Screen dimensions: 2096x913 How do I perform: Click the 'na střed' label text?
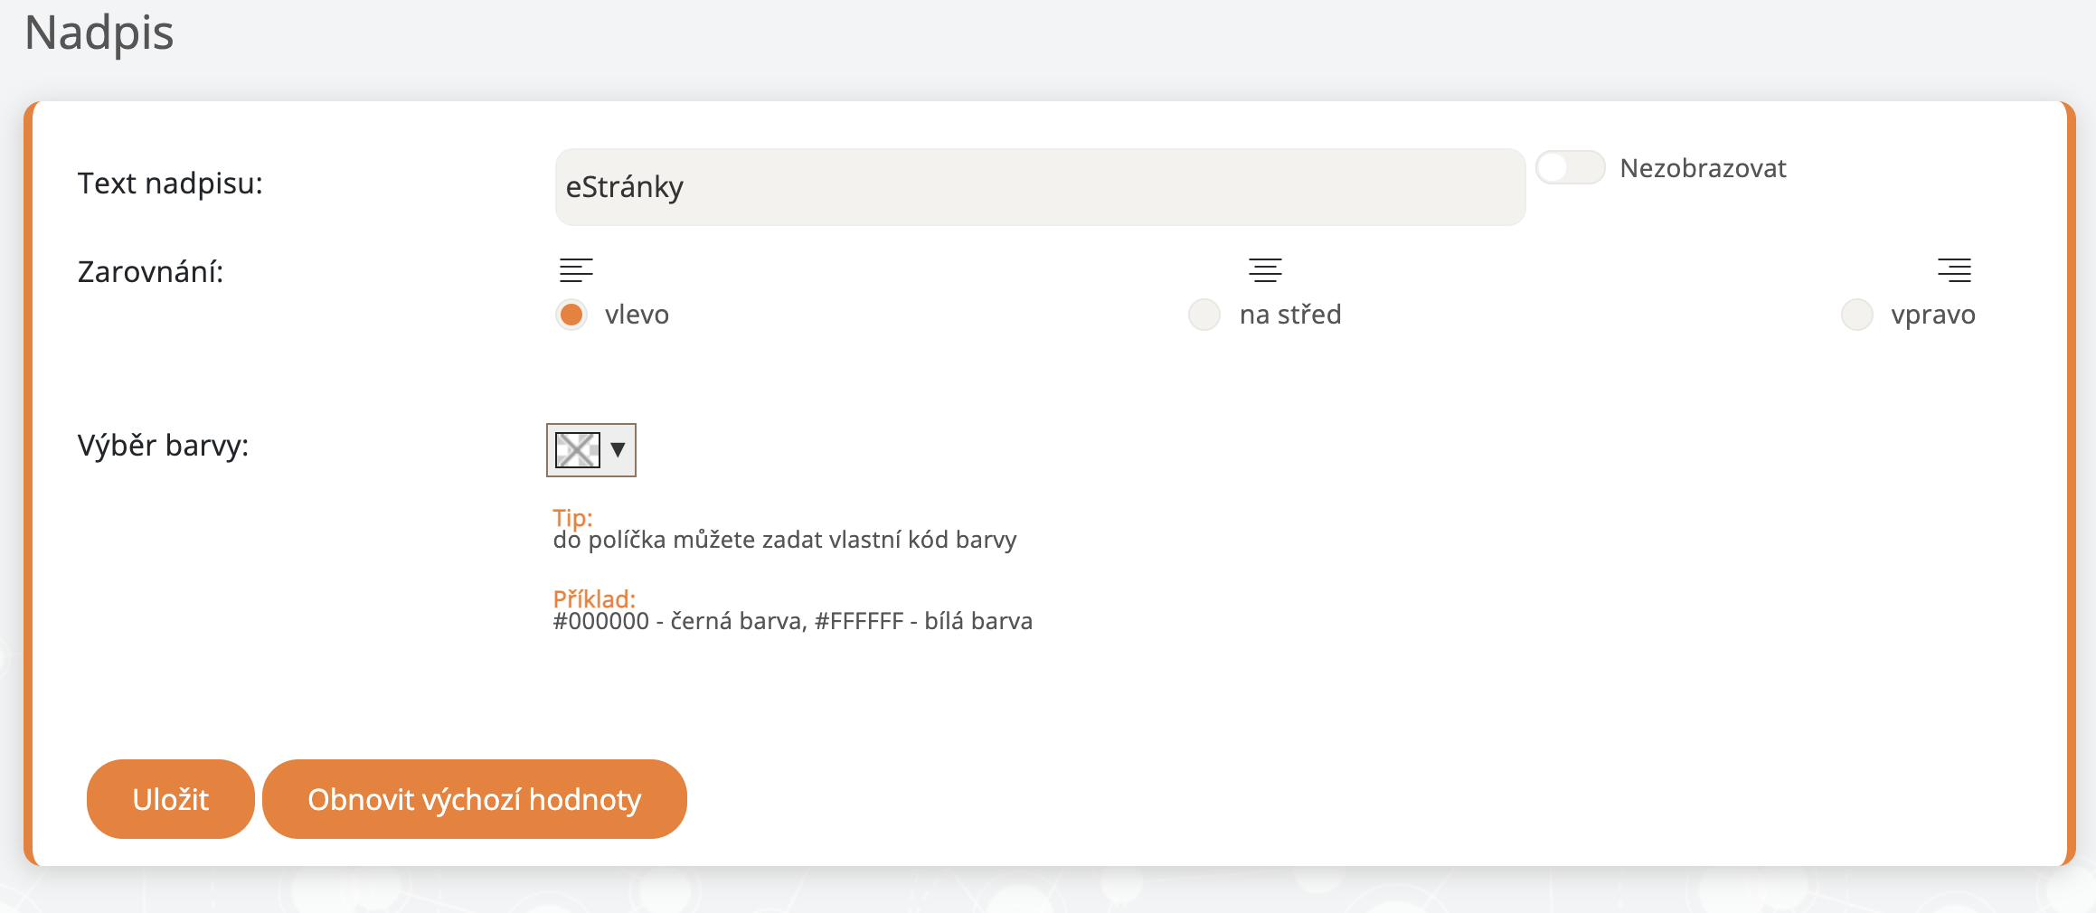tap(1290, 315)
